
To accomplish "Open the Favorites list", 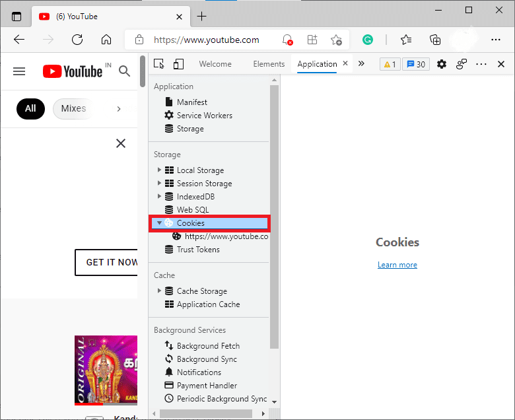I will coord(406,40).
